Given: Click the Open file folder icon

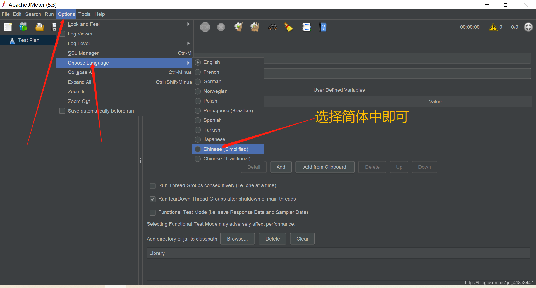Looking at the screenshot, I should coord(40,27).
